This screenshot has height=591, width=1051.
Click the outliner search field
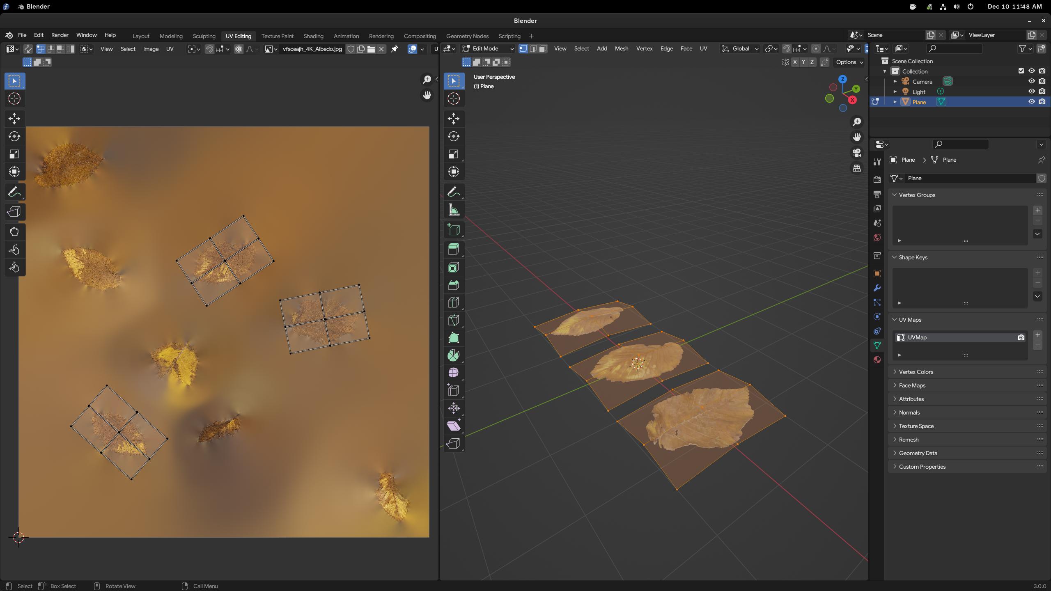954,49
